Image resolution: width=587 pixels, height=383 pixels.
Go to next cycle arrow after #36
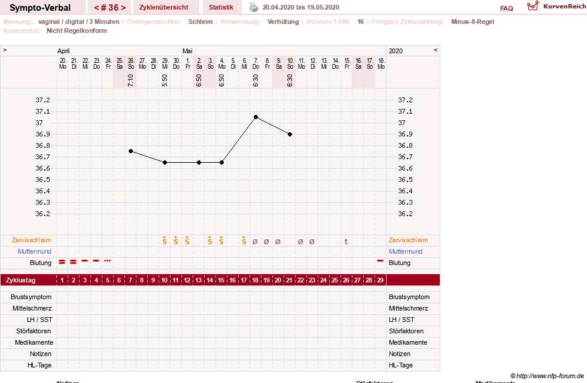[x=123, y=8]
